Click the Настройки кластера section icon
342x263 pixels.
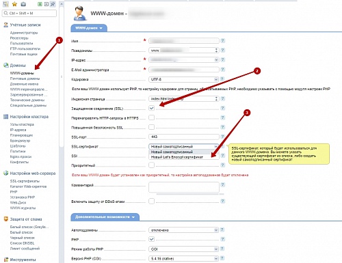[x=6, y=117]
